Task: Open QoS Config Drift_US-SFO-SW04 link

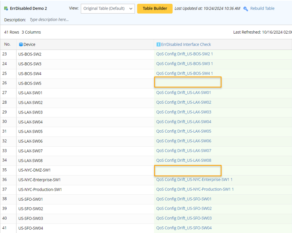Action: coord(184,228)
